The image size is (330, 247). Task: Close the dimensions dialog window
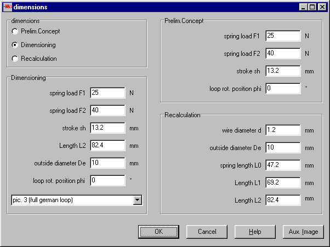(321, 7)
